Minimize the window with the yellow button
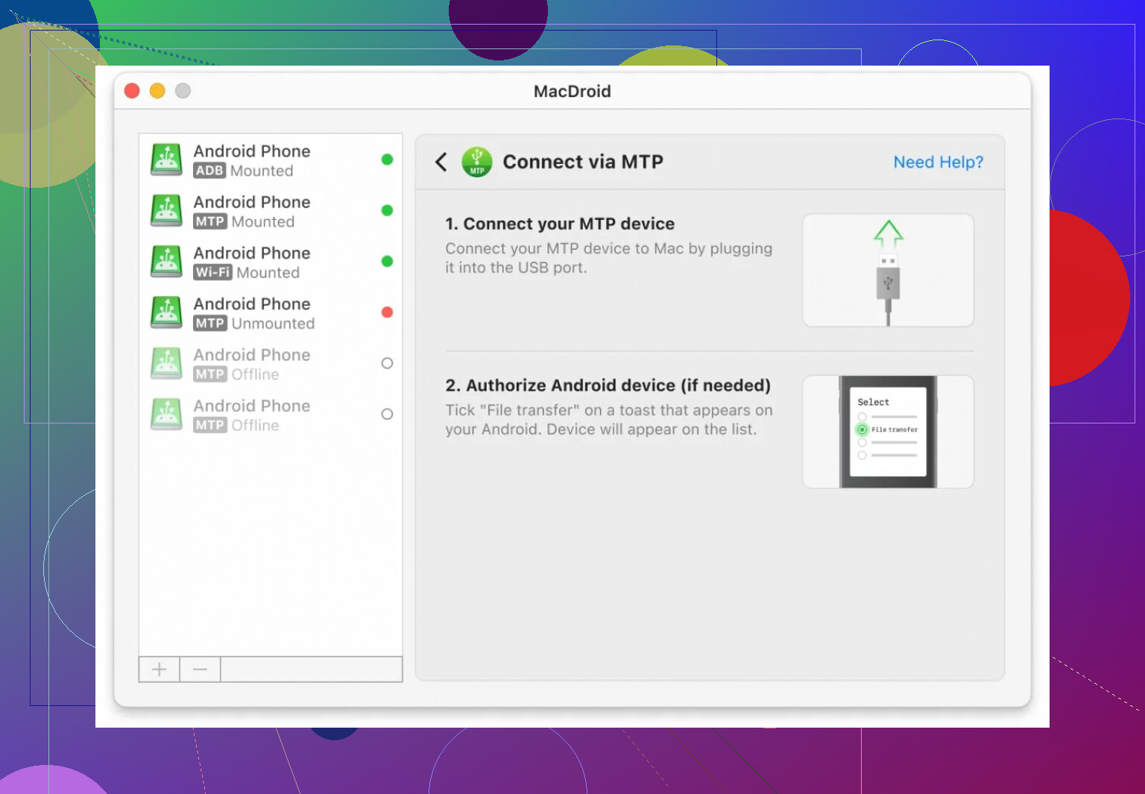The width and height of the screenshot is (1145, 794). pos(157,91)
